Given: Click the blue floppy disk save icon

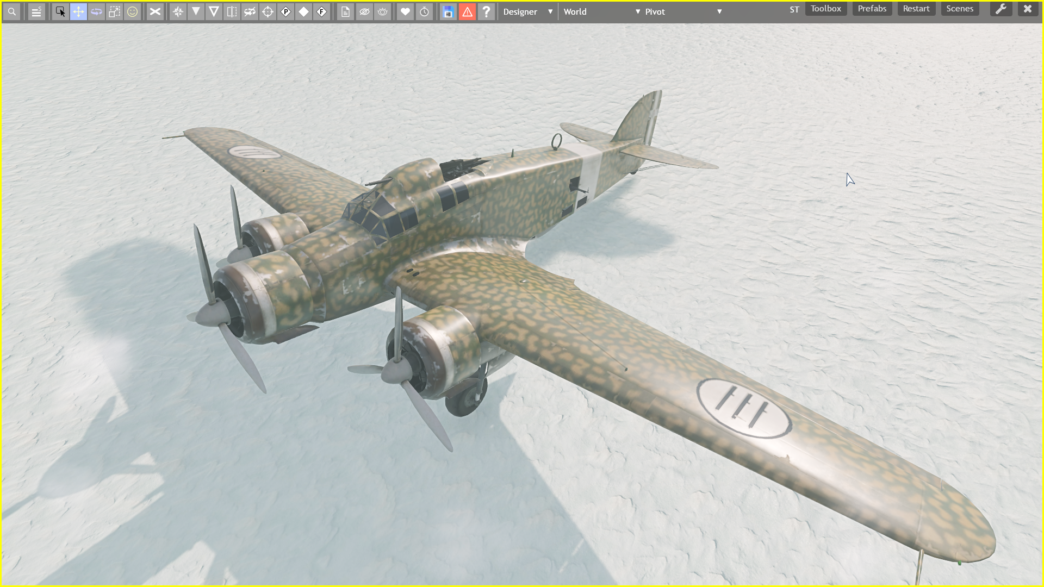Looking at the screenshot, I should [x=448, y=11].
